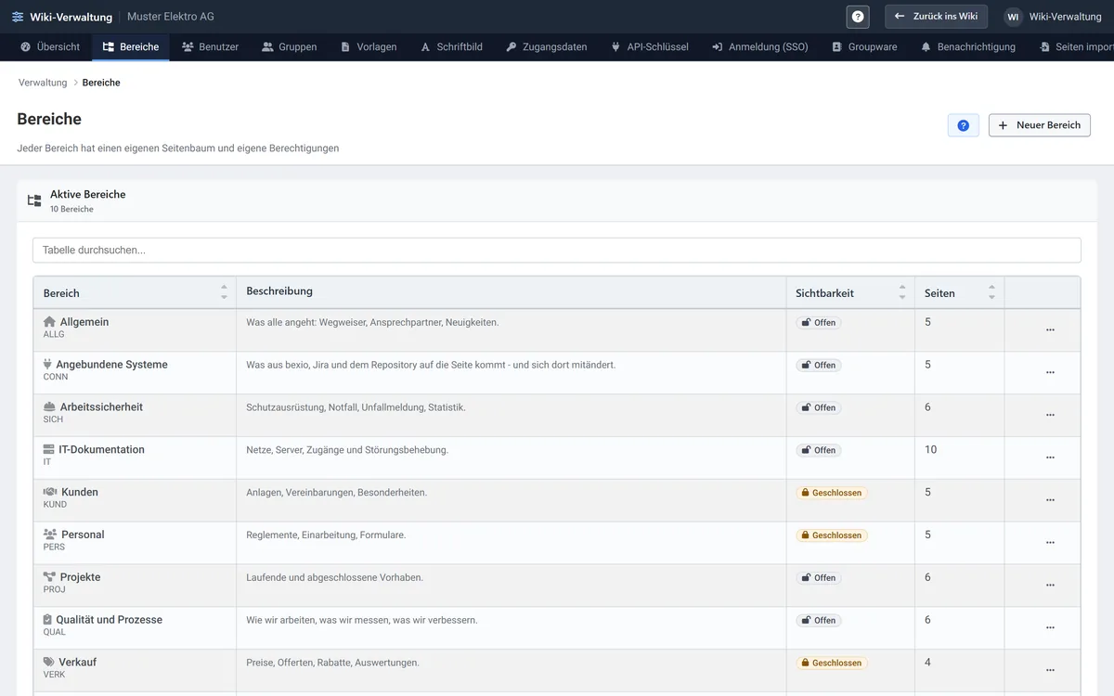Open the three-dot menu for Arbeitssicherheit

coord(1050,415)
